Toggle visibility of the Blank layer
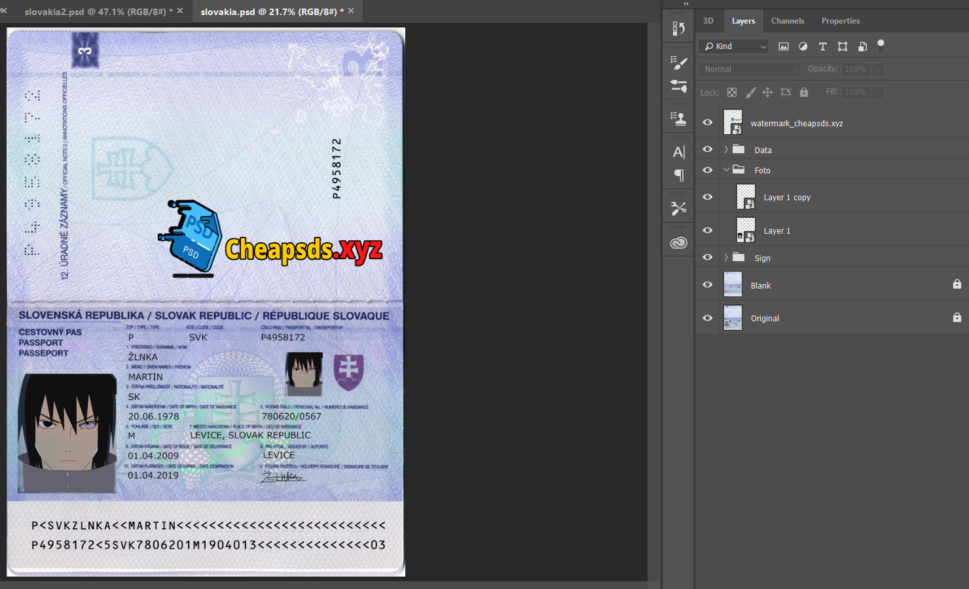The width and height of the screenshot is (969, 589). [707, 285]
